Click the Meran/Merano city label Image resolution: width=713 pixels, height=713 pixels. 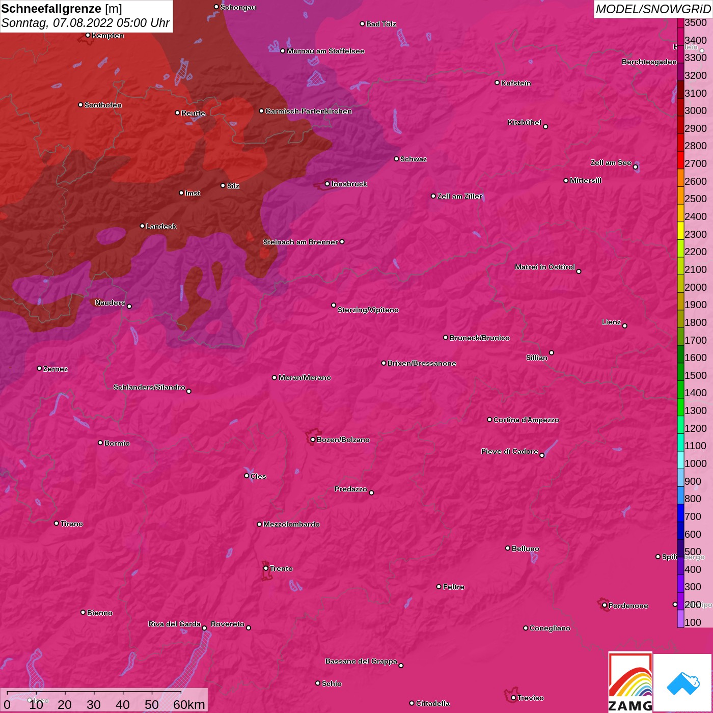tap(305, 377)
